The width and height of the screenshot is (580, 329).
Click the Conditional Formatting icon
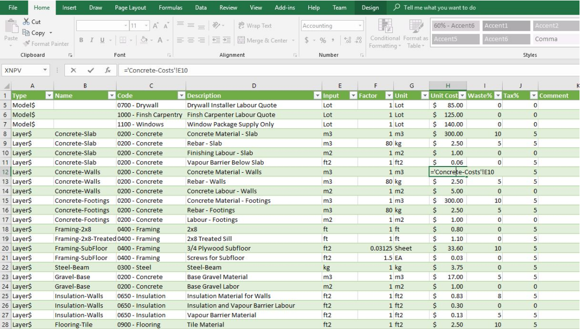tap(385, 27)
